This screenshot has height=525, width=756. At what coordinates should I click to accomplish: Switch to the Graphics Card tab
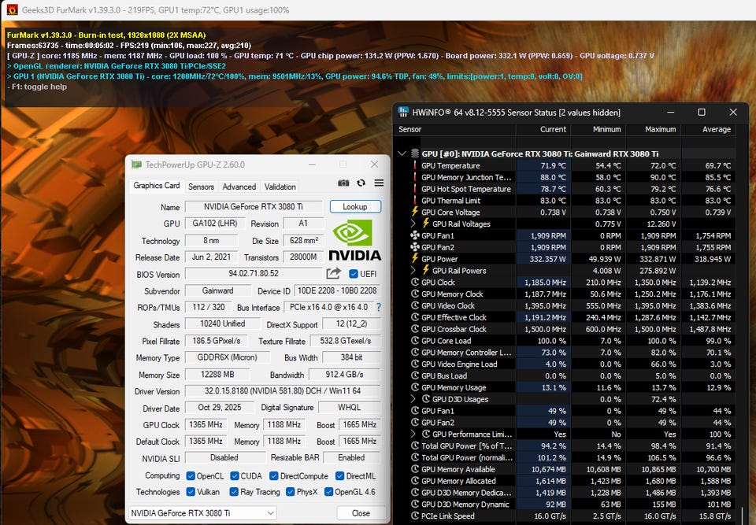(156, 186)
